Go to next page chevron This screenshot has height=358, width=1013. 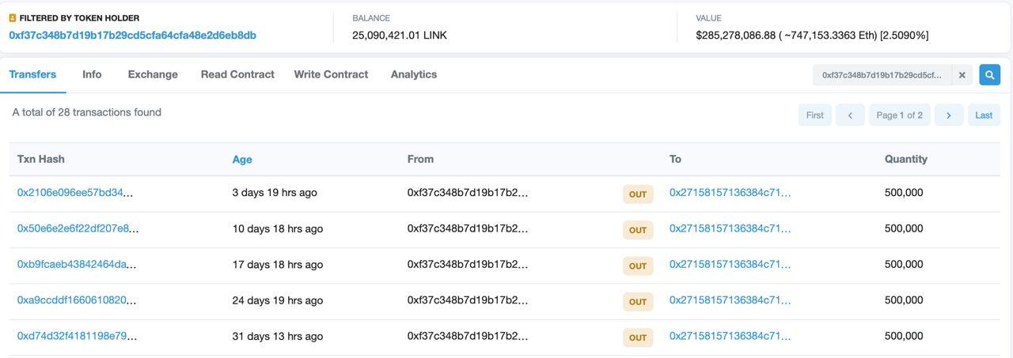(948, 115)
